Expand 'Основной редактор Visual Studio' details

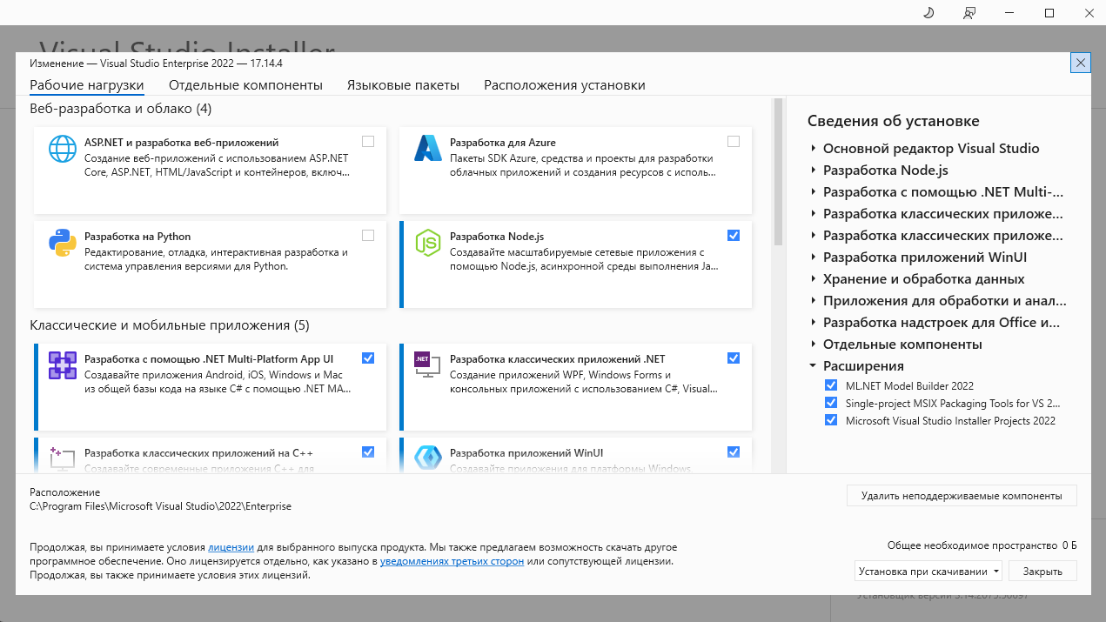click(x=813, y=149)
